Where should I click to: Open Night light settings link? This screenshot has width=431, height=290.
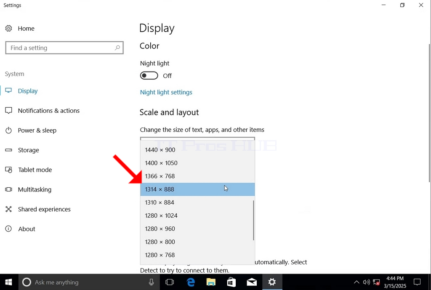click(x=166, y=92)
